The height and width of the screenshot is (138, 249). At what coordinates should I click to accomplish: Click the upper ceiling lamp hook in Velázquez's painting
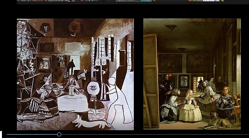(x=171, y=27)
